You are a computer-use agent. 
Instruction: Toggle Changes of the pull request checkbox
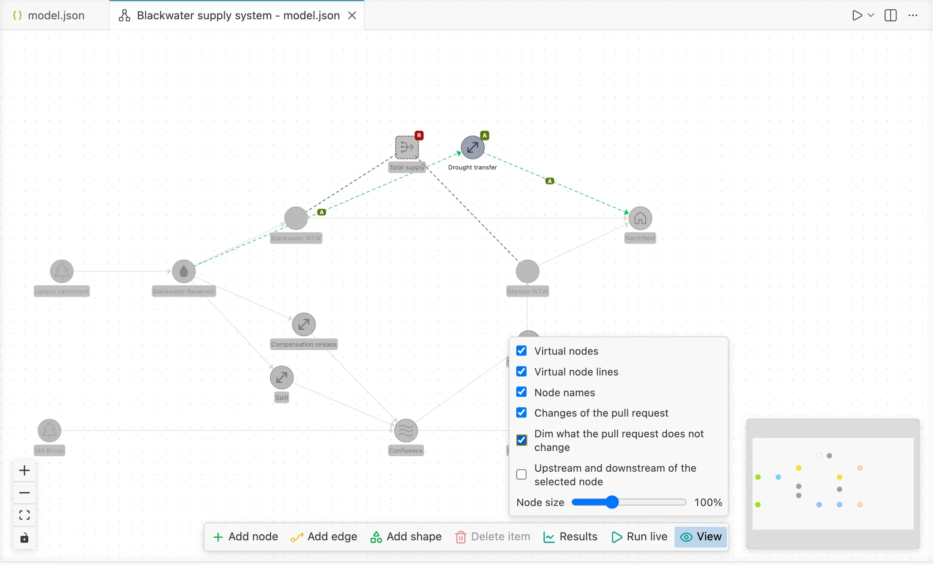(x=521, y=413)
